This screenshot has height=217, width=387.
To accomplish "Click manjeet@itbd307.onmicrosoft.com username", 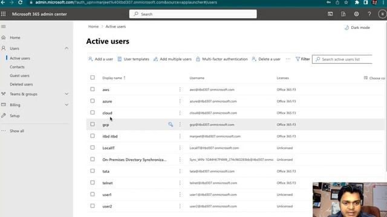I will pyautogui.click(x=215, y=136).
